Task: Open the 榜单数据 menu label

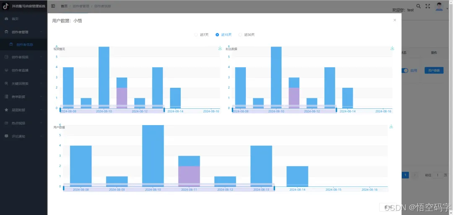Action: pos(18,97)
